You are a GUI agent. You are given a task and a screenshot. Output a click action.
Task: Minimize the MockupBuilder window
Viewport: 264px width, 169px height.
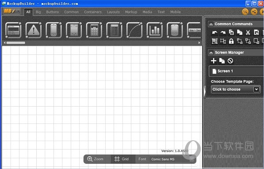coord(248,4)
